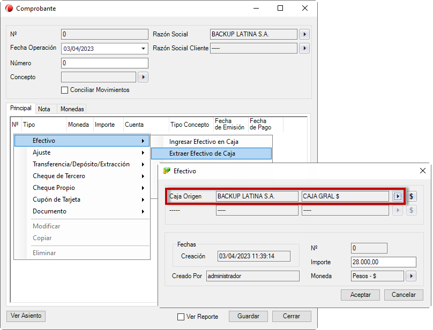This screenshot has width=433, height=330.
Task: Close the Efectivo dialog
Action: point(422,171)
